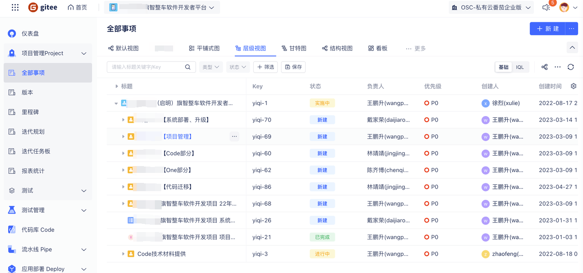Select the 基础 query mode

[x=503, y=67]
